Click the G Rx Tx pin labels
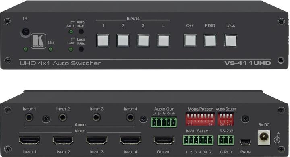Screen dimensions: 290x157 pyautogui.click(x=226, y=152)
